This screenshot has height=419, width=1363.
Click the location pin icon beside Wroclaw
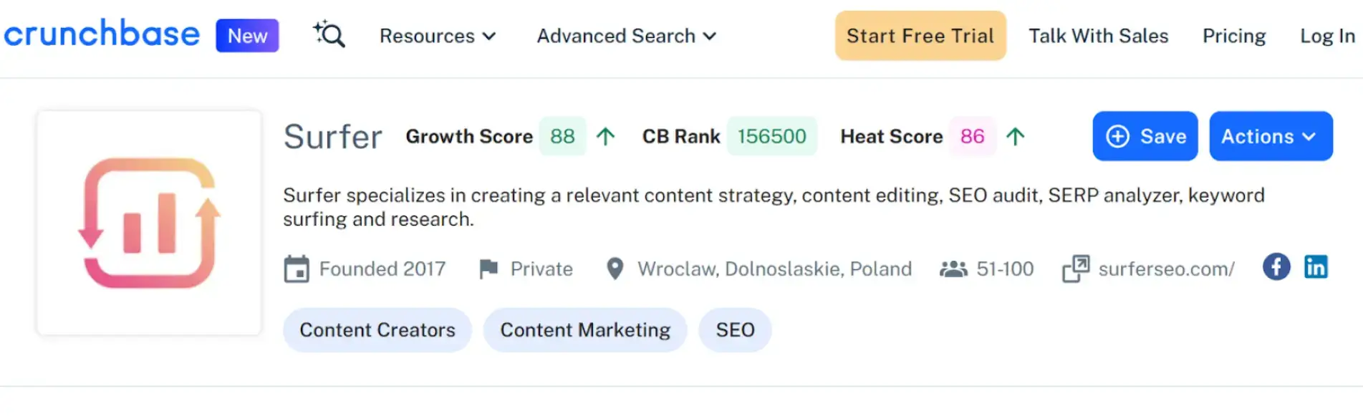615,269
